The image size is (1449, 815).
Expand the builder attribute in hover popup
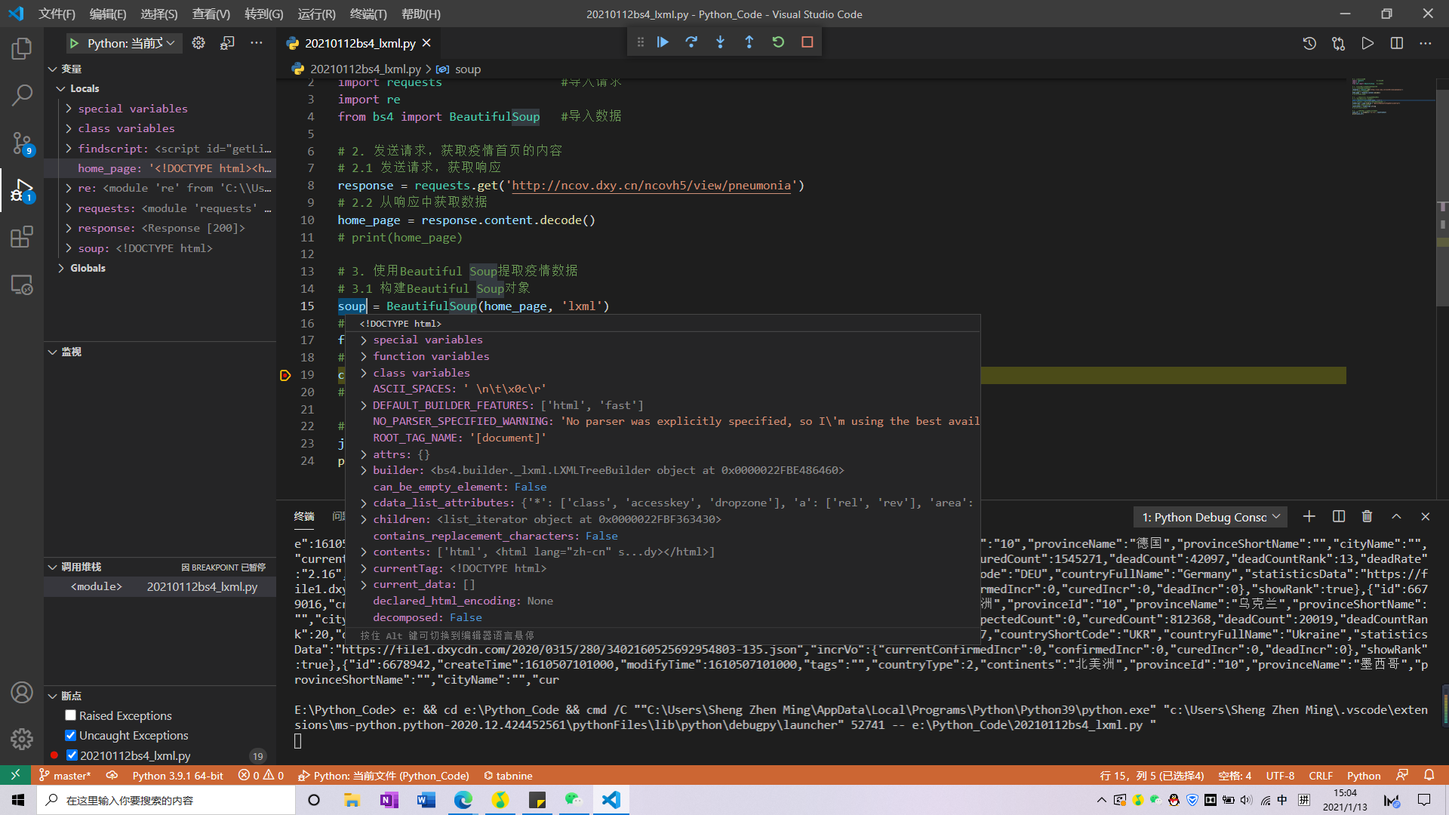(x=364, y=470)
